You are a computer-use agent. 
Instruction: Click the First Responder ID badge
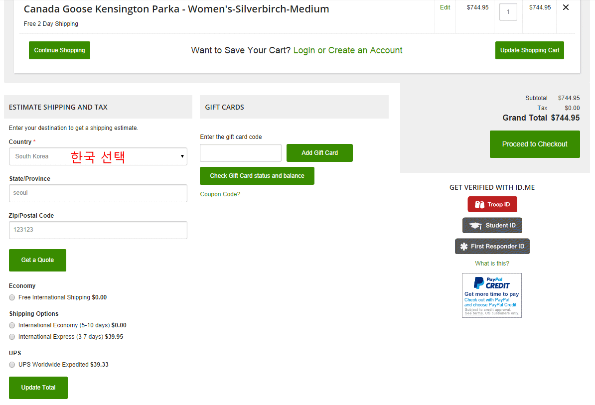coord(492,247)
